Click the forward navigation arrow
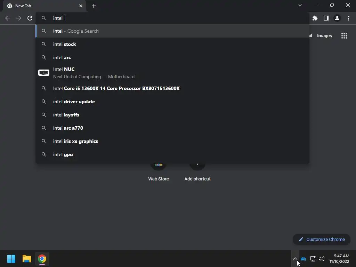 tap(19, 18)
